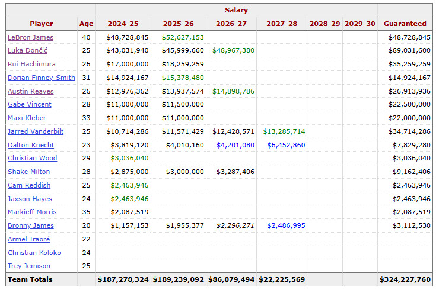Open Jaxson Hayes player link
Image resolution: width=436 pixels, height=290 pixels.
pos(30,199)
